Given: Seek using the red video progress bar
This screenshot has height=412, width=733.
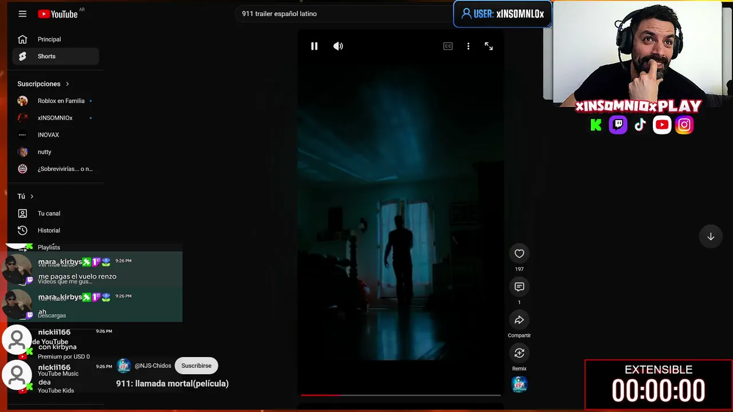Looking at the screenshot, I should click(x=400, y=395).
